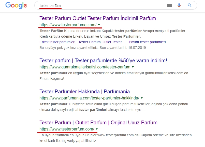Click the https://www.testerparfume.com/ URL
The width and height of the screenshot is (205, 147).
[68, 25]
